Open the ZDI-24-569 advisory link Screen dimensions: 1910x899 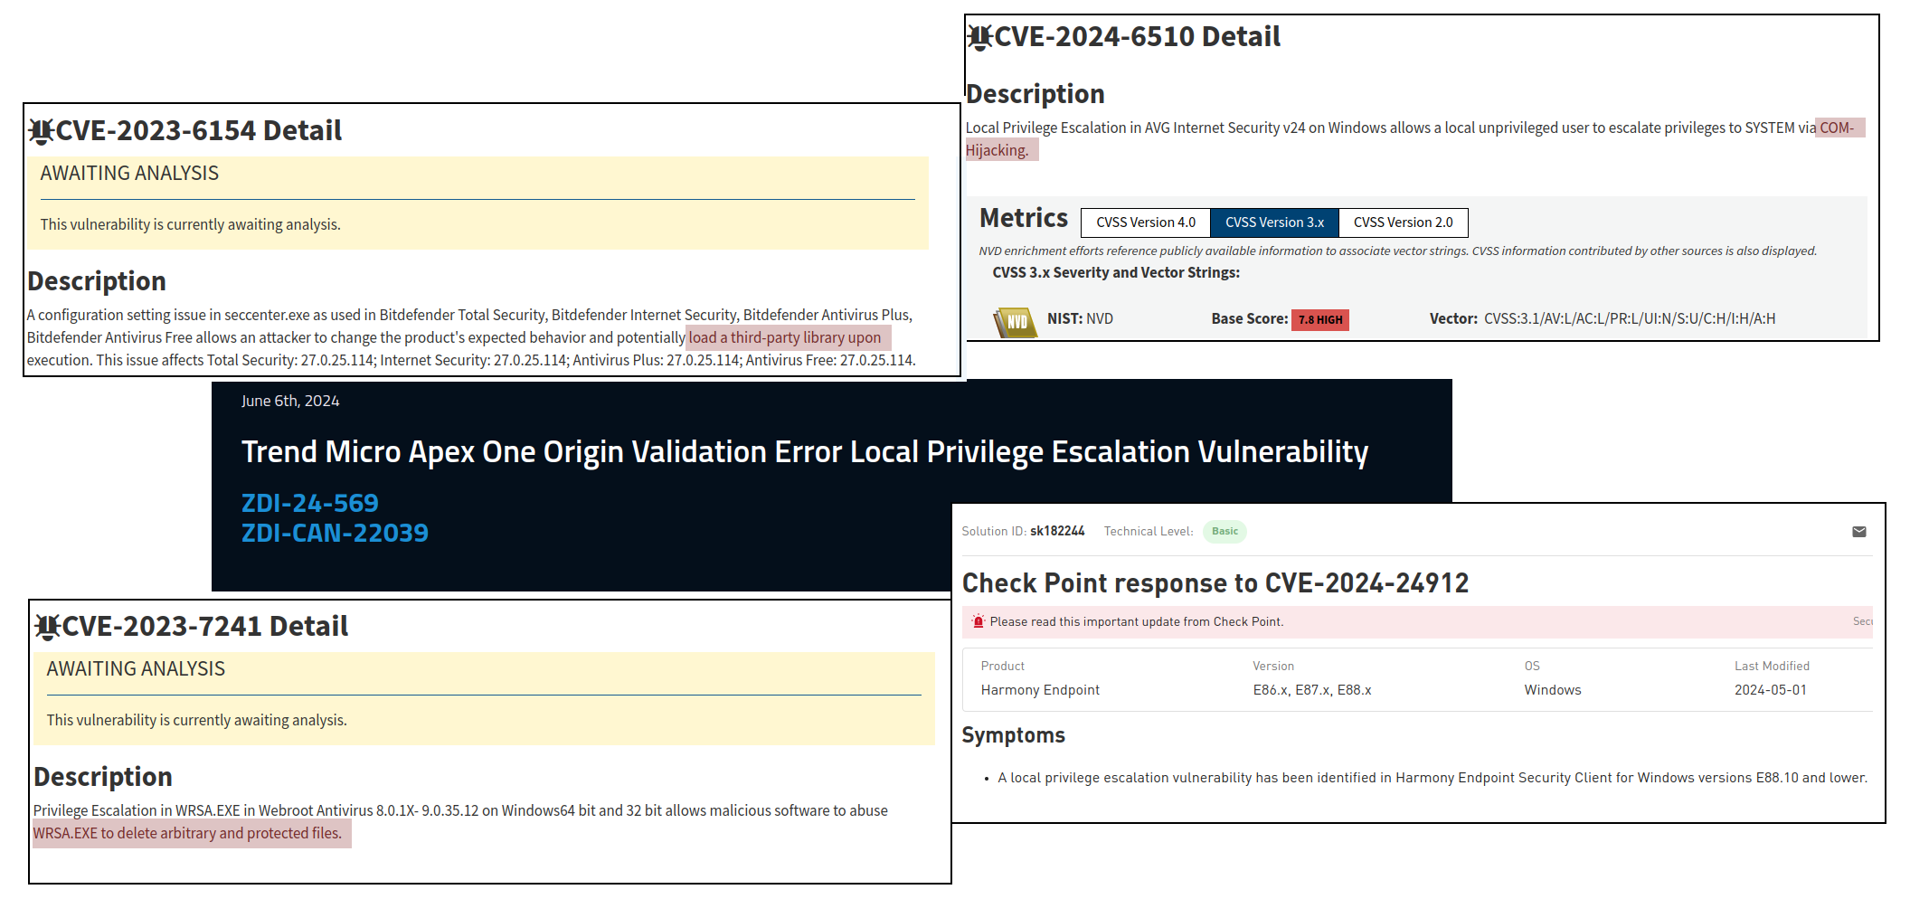(309, 503)
